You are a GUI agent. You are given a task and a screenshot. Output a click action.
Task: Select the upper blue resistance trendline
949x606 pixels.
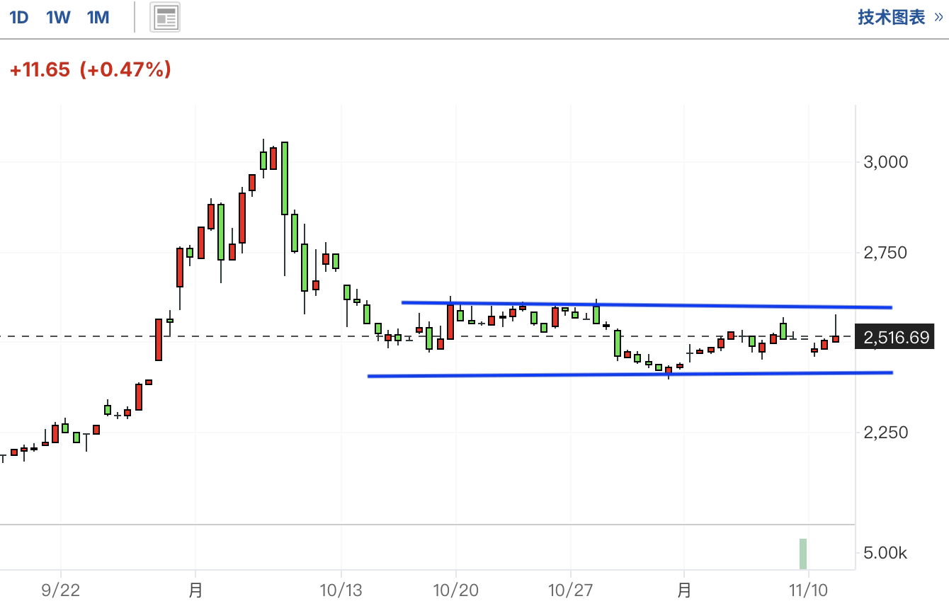coord(647,305)
